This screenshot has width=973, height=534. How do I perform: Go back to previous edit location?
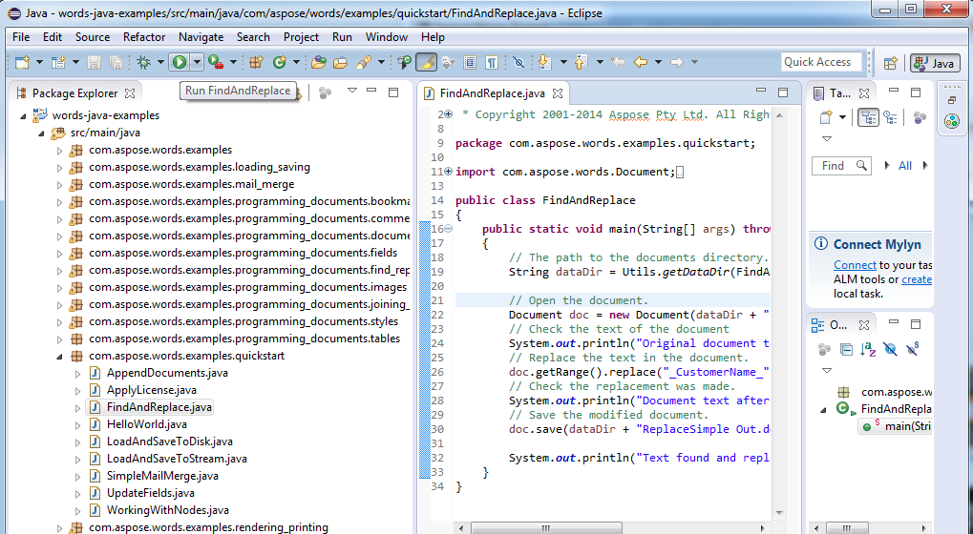coord(618,62)
